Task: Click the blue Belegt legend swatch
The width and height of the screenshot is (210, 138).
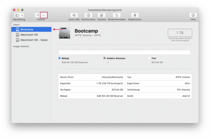Action: [60, 58]
